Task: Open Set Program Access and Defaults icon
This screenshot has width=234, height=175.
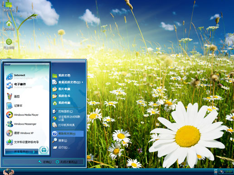Action: 54,118
